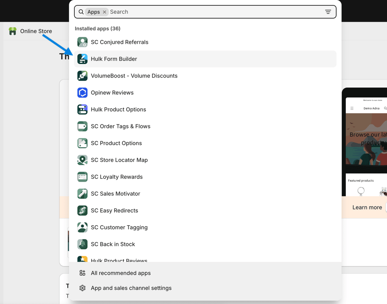Click the preview hamburger menu icon
The image size is (387, 304).
352,108
